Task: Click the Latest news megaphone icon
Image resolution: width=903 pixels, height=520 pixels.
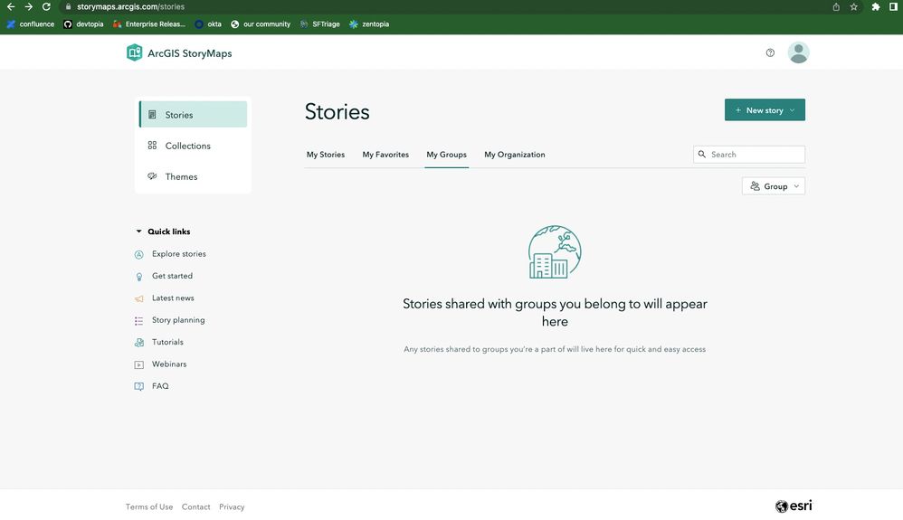Action: coord(138,298)
